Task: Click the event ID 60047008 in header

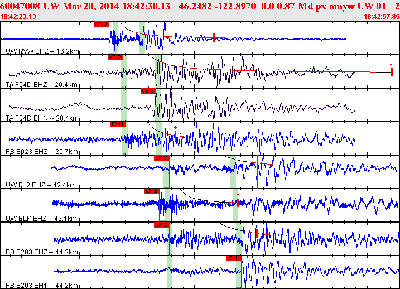Action: pyautogui.click(x=20, y=6)
